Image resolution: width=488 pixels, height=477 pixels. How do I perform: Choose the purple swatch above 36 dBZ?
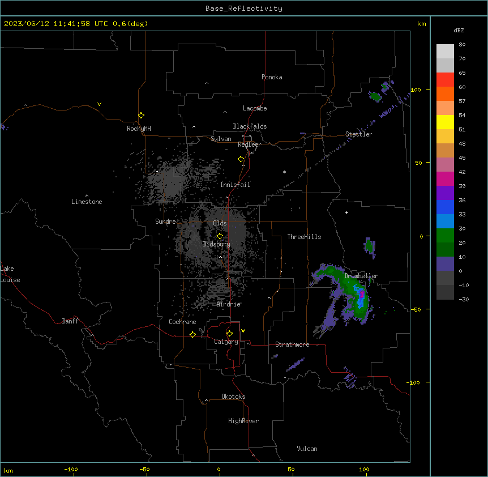(x=445, y=193)
